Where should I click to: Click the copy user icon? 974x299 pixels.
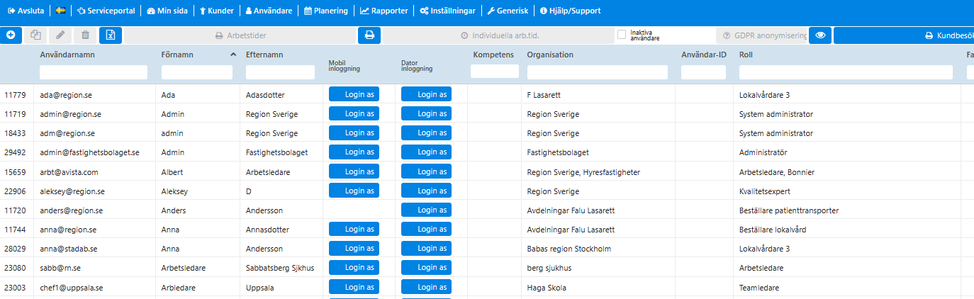[35, 35]
